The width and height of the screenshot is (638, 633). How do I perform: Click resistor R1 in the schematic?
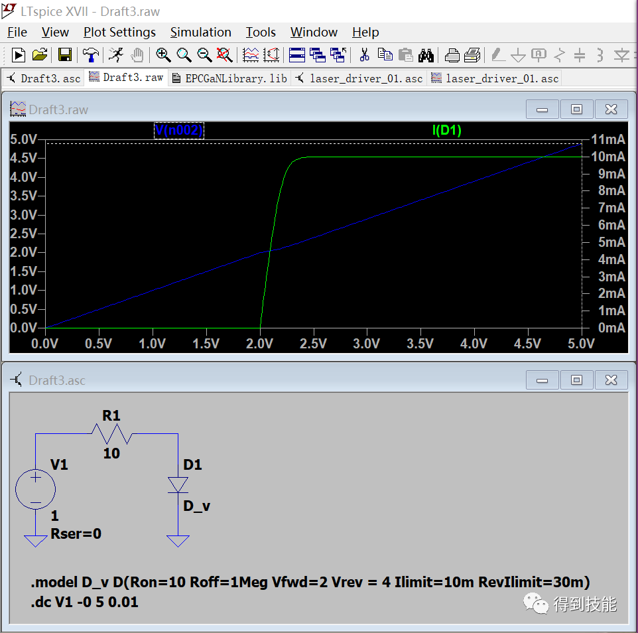[112, 433]
